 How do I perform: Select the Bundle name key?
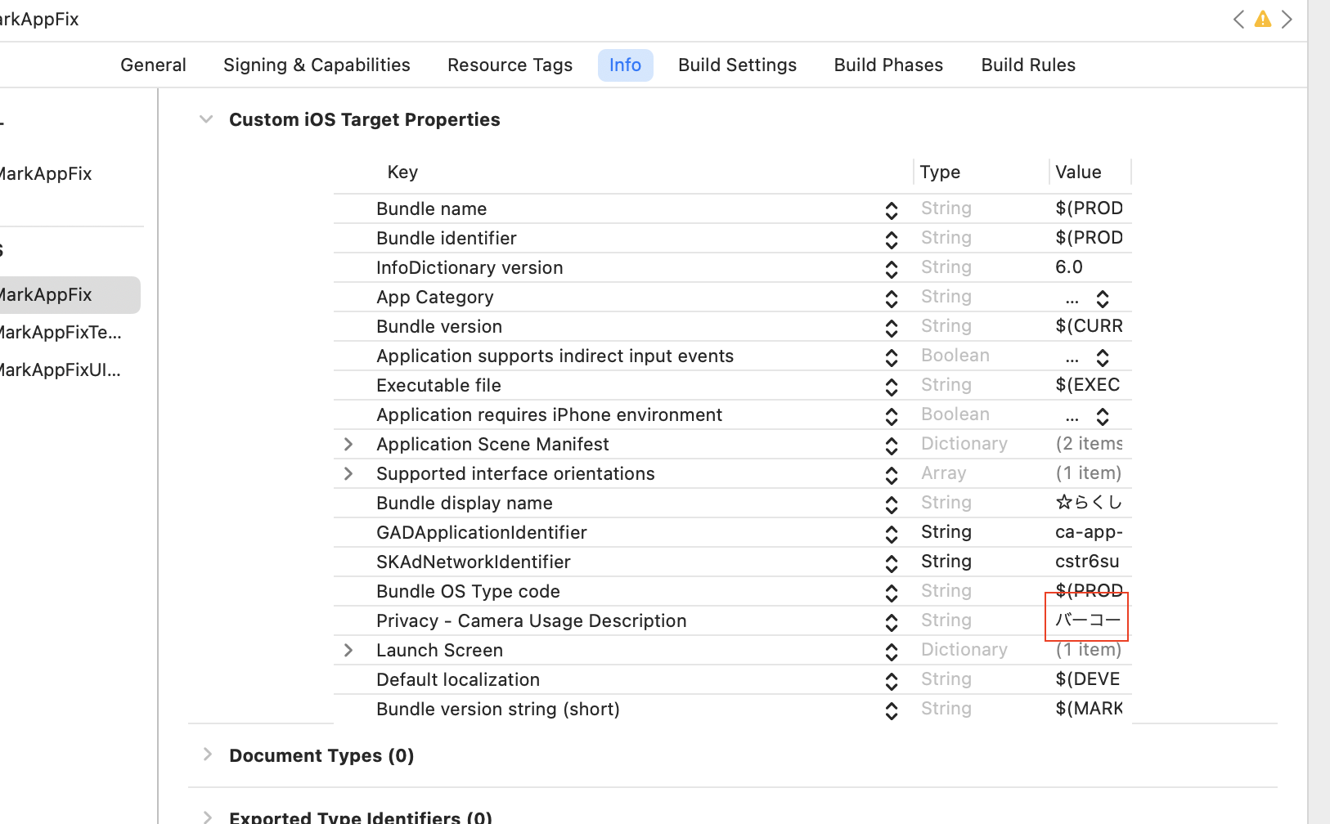pos(431,208)
